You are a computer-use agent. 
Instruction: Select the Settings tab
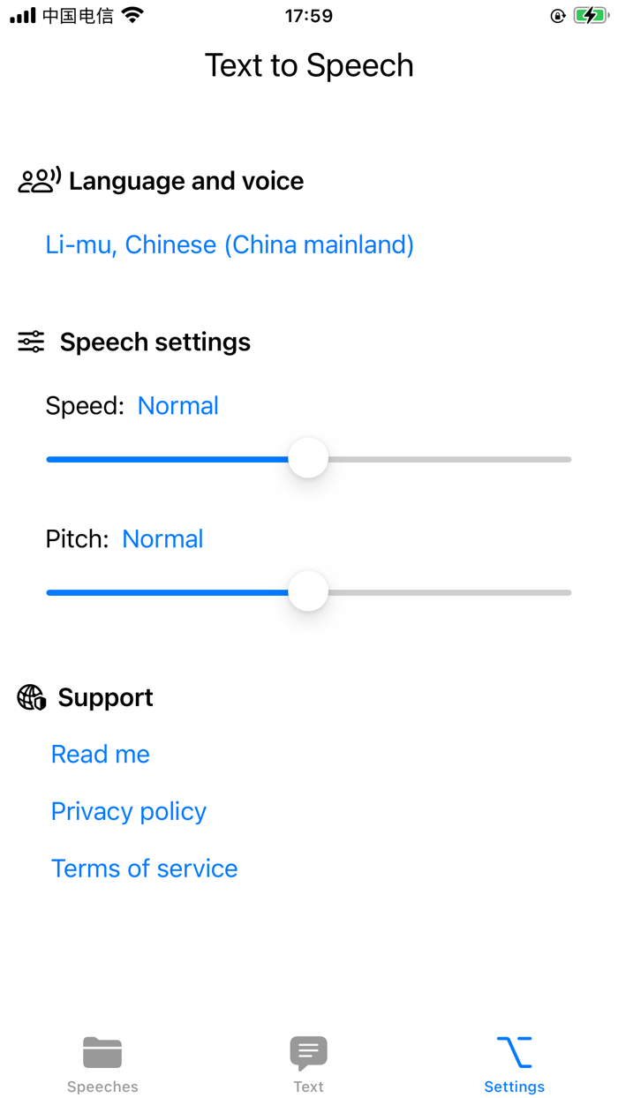point(514,1062)
